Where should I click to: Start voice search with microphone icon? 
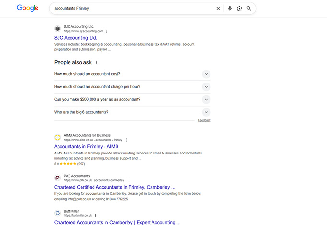tap(230, 8)
